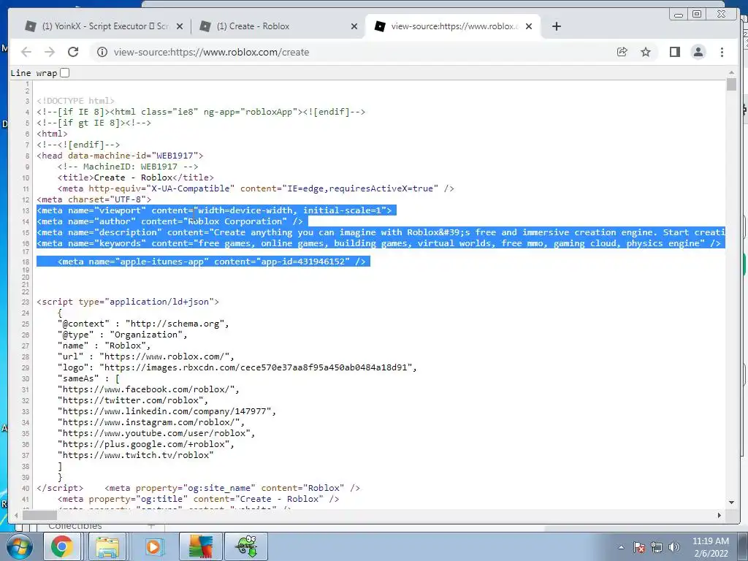748x561 pixels.
Task: Click the keywords meta tag line
Action: pyautogui.click(x=378, y=243)
